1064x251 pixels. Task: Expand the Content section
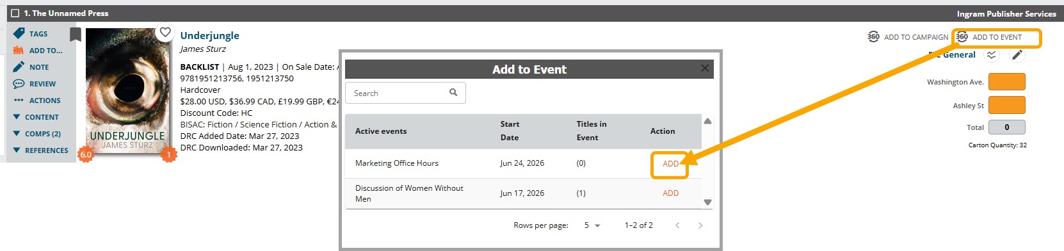[36, 117]
